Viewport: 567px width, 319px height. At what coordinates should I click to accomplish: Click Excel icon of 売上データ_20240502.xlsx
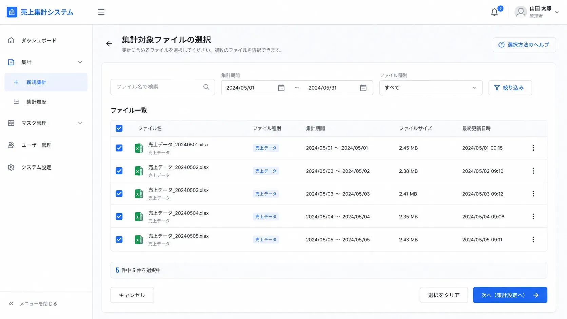pos(139,171)
